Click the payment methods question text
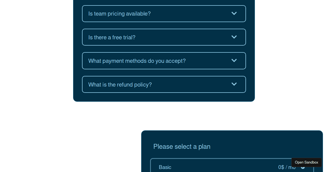328x172 pixels. point(137,61)
